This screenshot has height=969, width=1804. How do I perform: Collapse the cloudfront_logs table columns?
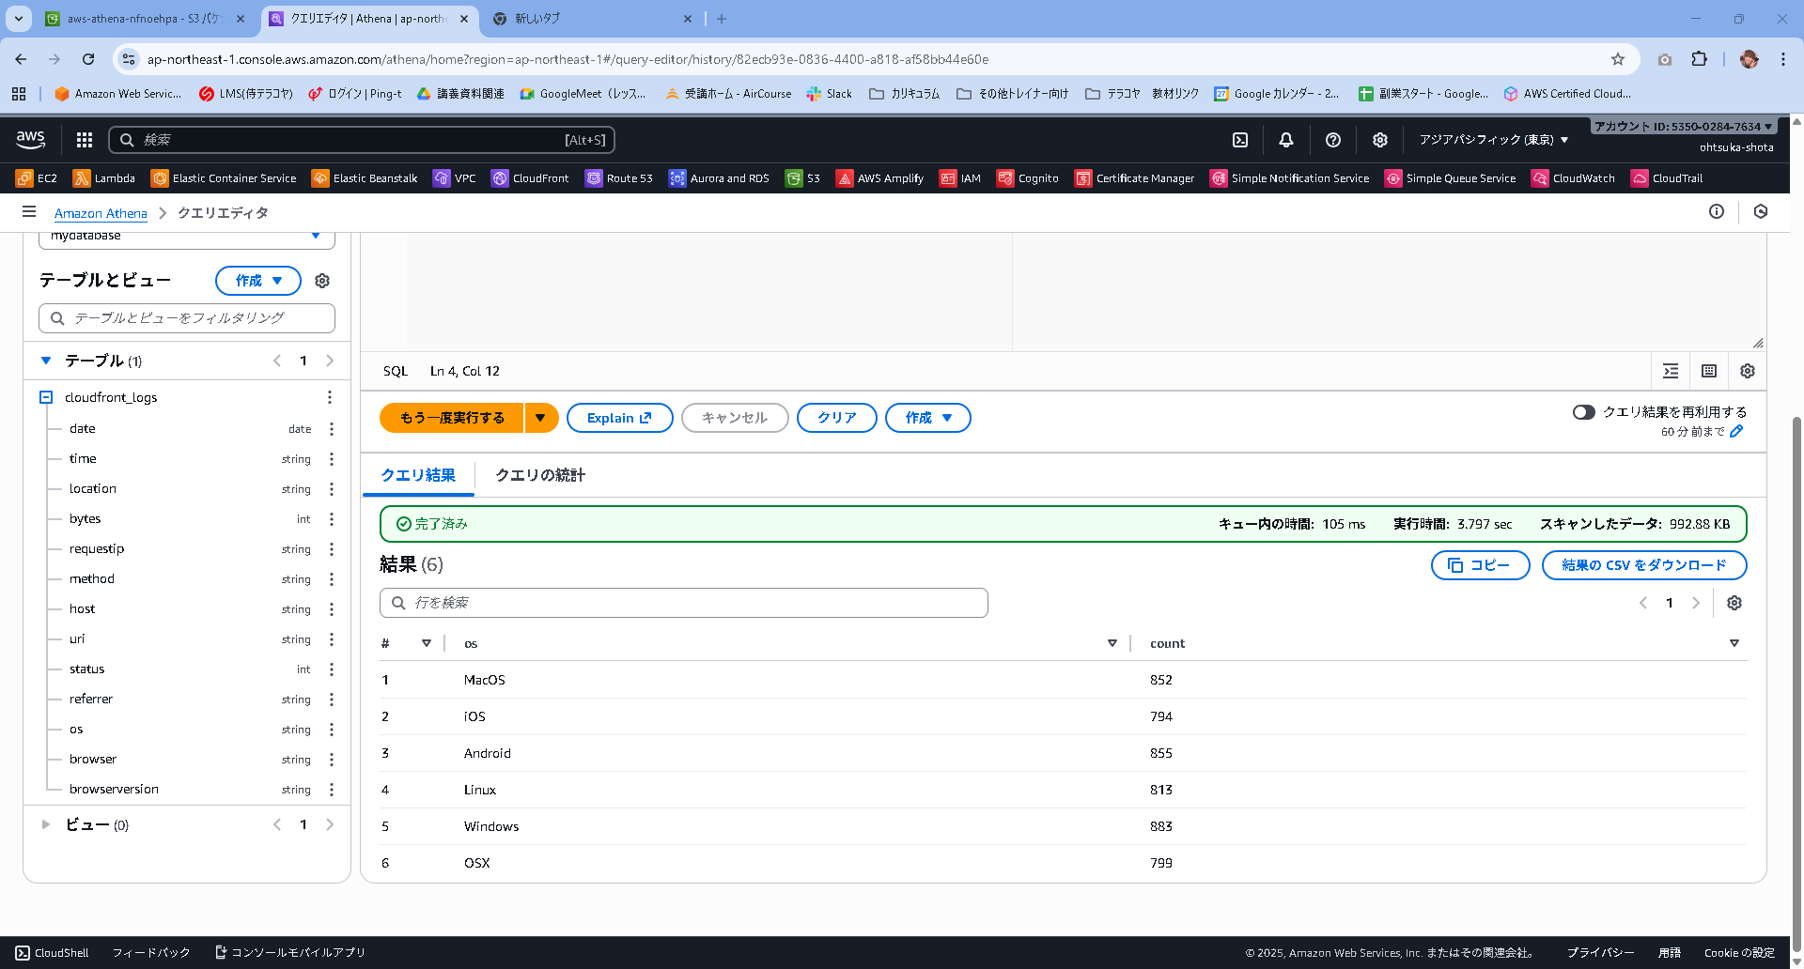(46, 397)
